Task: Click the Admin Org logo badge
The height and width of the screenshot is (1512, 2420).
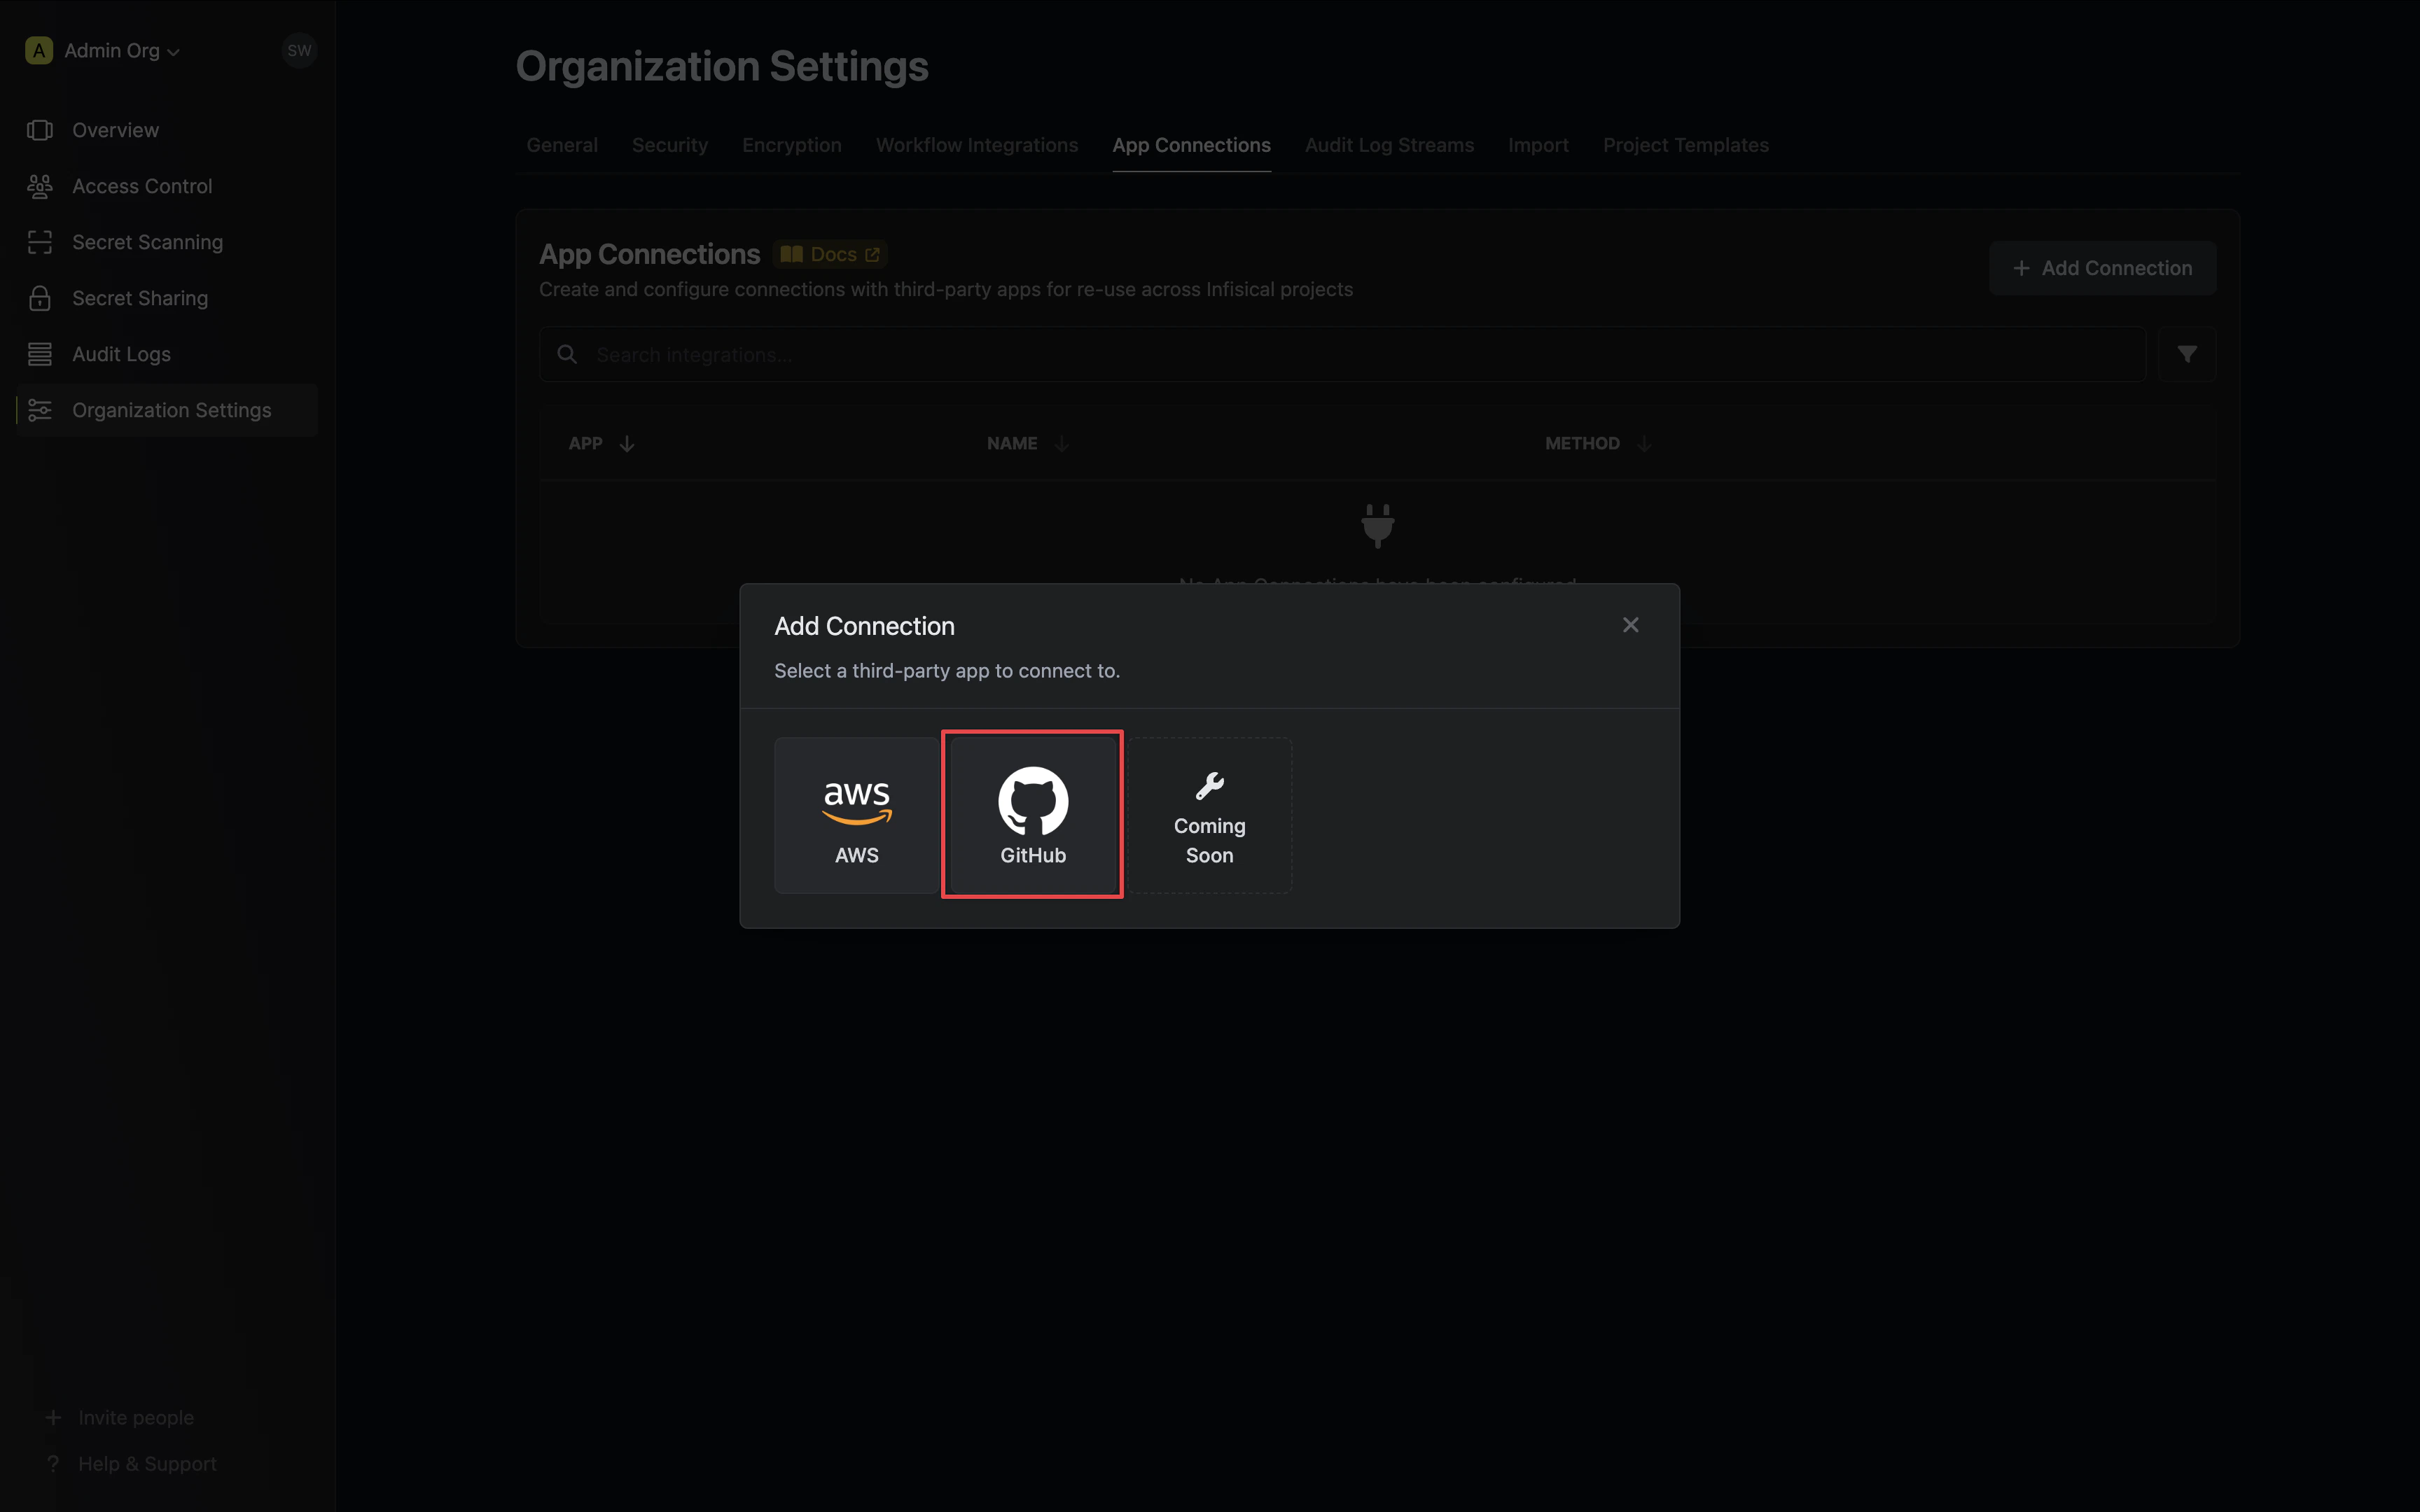Action: [x=39, y=50]
